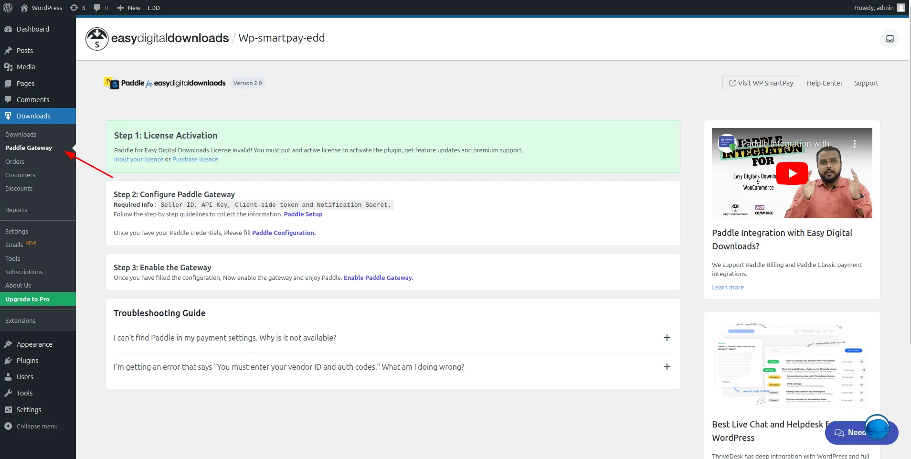The height and width of the screenshot is (459, 911).
Task: Click the Enable Paddle Gateway link
Action: 378,278
